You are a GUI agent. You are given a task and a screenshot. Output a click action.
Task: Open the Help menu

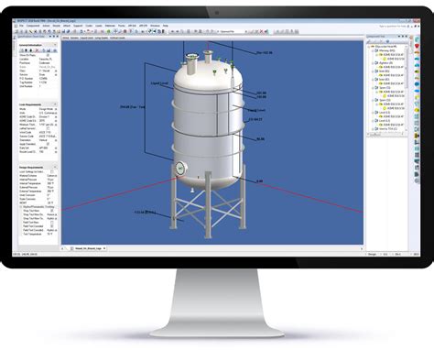coord(165,26)
